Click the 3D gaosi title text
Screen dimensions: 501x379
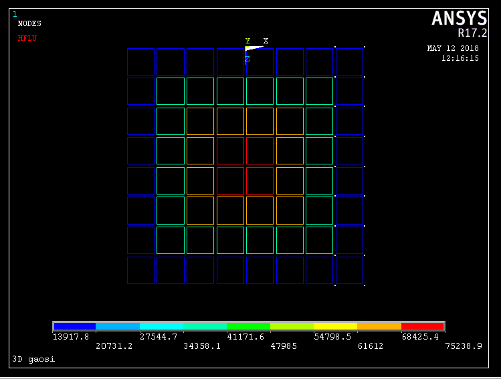[33, 359]
